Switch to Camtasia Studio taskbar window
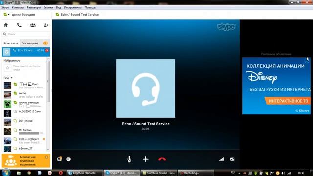Image resolution: width=313 pixels, height=176 pixels. tap(158, 173)
